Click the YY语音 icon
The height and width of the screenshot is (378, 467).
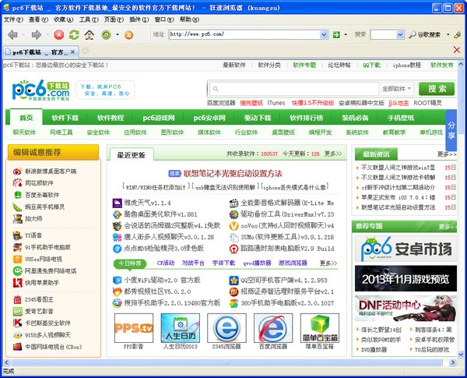click(17, 235)
